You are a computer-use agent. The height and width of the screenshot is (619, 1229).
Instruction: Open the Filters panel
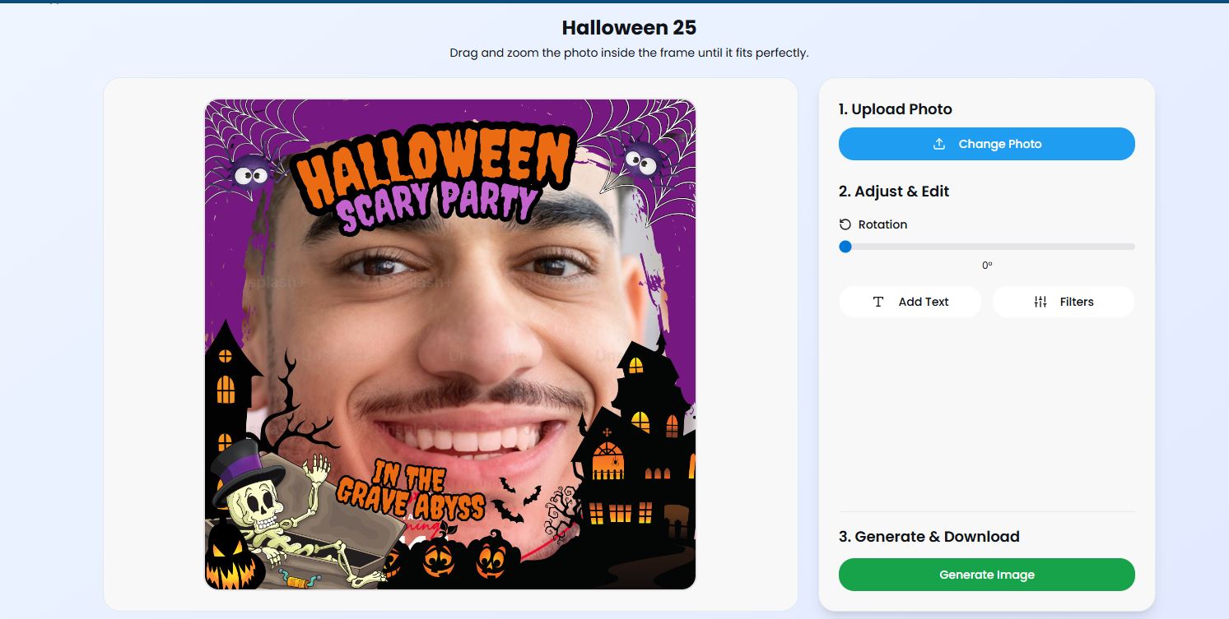coord(1063,302)
